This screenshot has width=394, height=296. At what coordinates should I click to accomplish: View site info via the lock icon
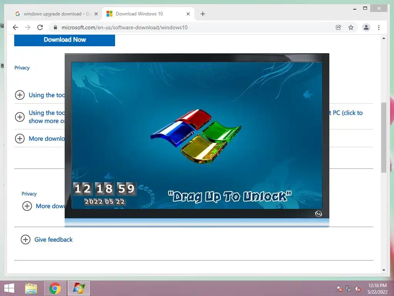tap(55, 27)
